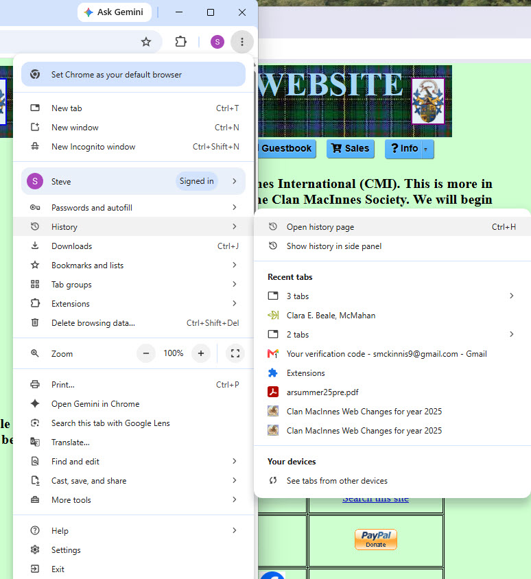This screenshot has height=579, width=531.
Task: Click the clan crest image in banner
Action: pos(428,101)
